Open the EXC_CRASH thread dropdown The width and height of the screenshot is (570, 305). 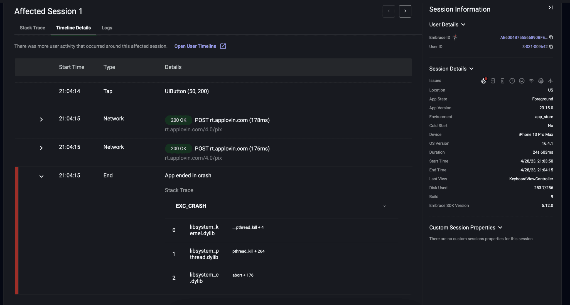pos(385,206)
